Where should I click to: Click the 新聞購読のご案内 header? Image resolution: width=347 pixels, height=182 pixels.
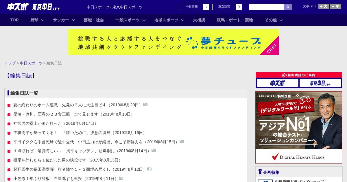[299, 75]
